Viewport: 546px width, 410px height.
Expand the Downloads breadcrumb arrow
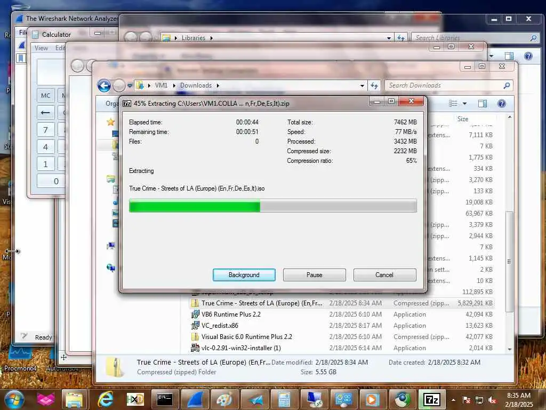click(x=218, y=85)
